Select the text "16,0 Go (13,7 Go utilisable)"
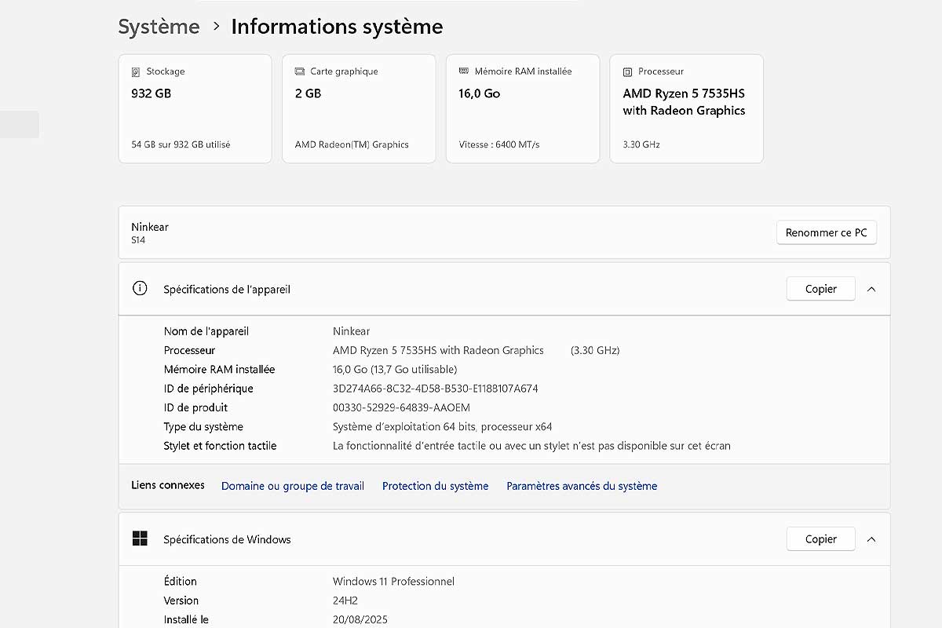Viewport: 942px width, 628px height. pyautogui.click(x=395, y=369)
